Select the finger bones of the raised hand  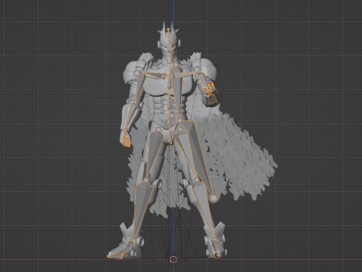pyautogui.click(x=210, y=87)
